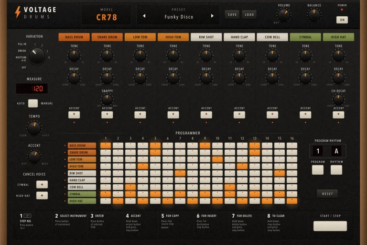Image resolution: width=367 pixels, height=245 pixels.
Task: Click the Volume knob
Action: (283, 15)
